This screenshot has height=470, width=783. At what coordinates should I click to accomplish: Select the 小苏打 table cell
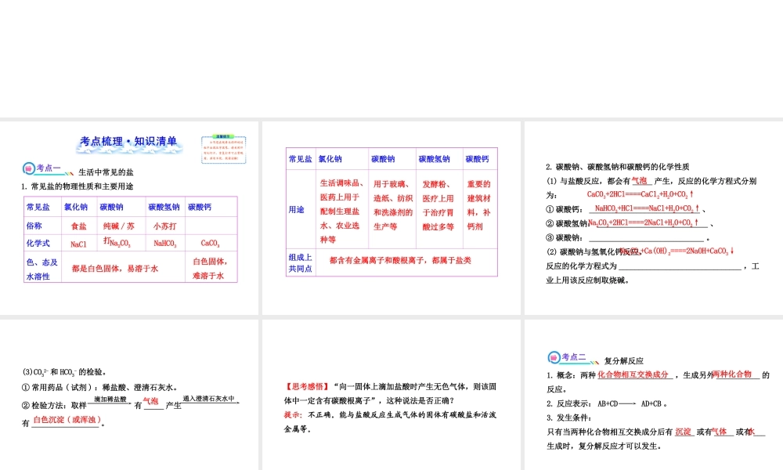click(x=164, y=226)
